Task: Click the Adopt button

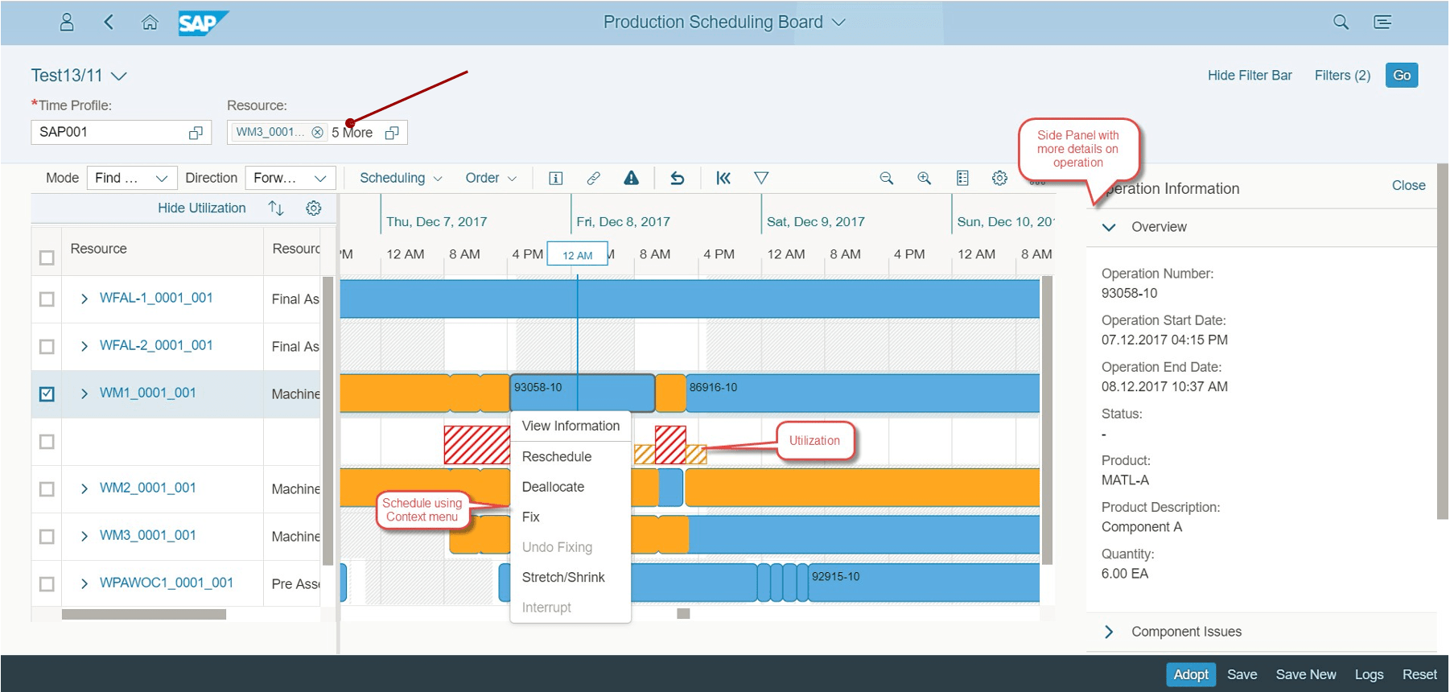Action: tap(1191, 674)
